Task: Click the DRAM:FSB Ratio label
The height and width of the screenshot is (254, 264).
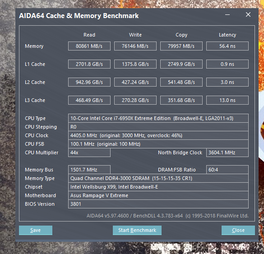Action: tap(177, 170)
